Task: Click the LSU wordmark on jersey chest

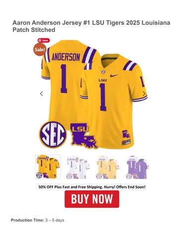Action: pos(103,80)
